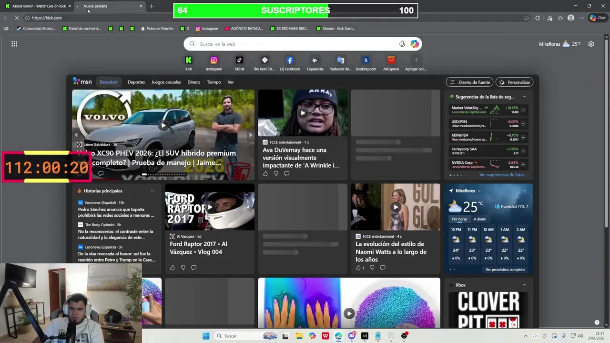Select the Dinero tab
Viewport: 610px width, 343px height.
pyautogui.click(x=194, y=82)
